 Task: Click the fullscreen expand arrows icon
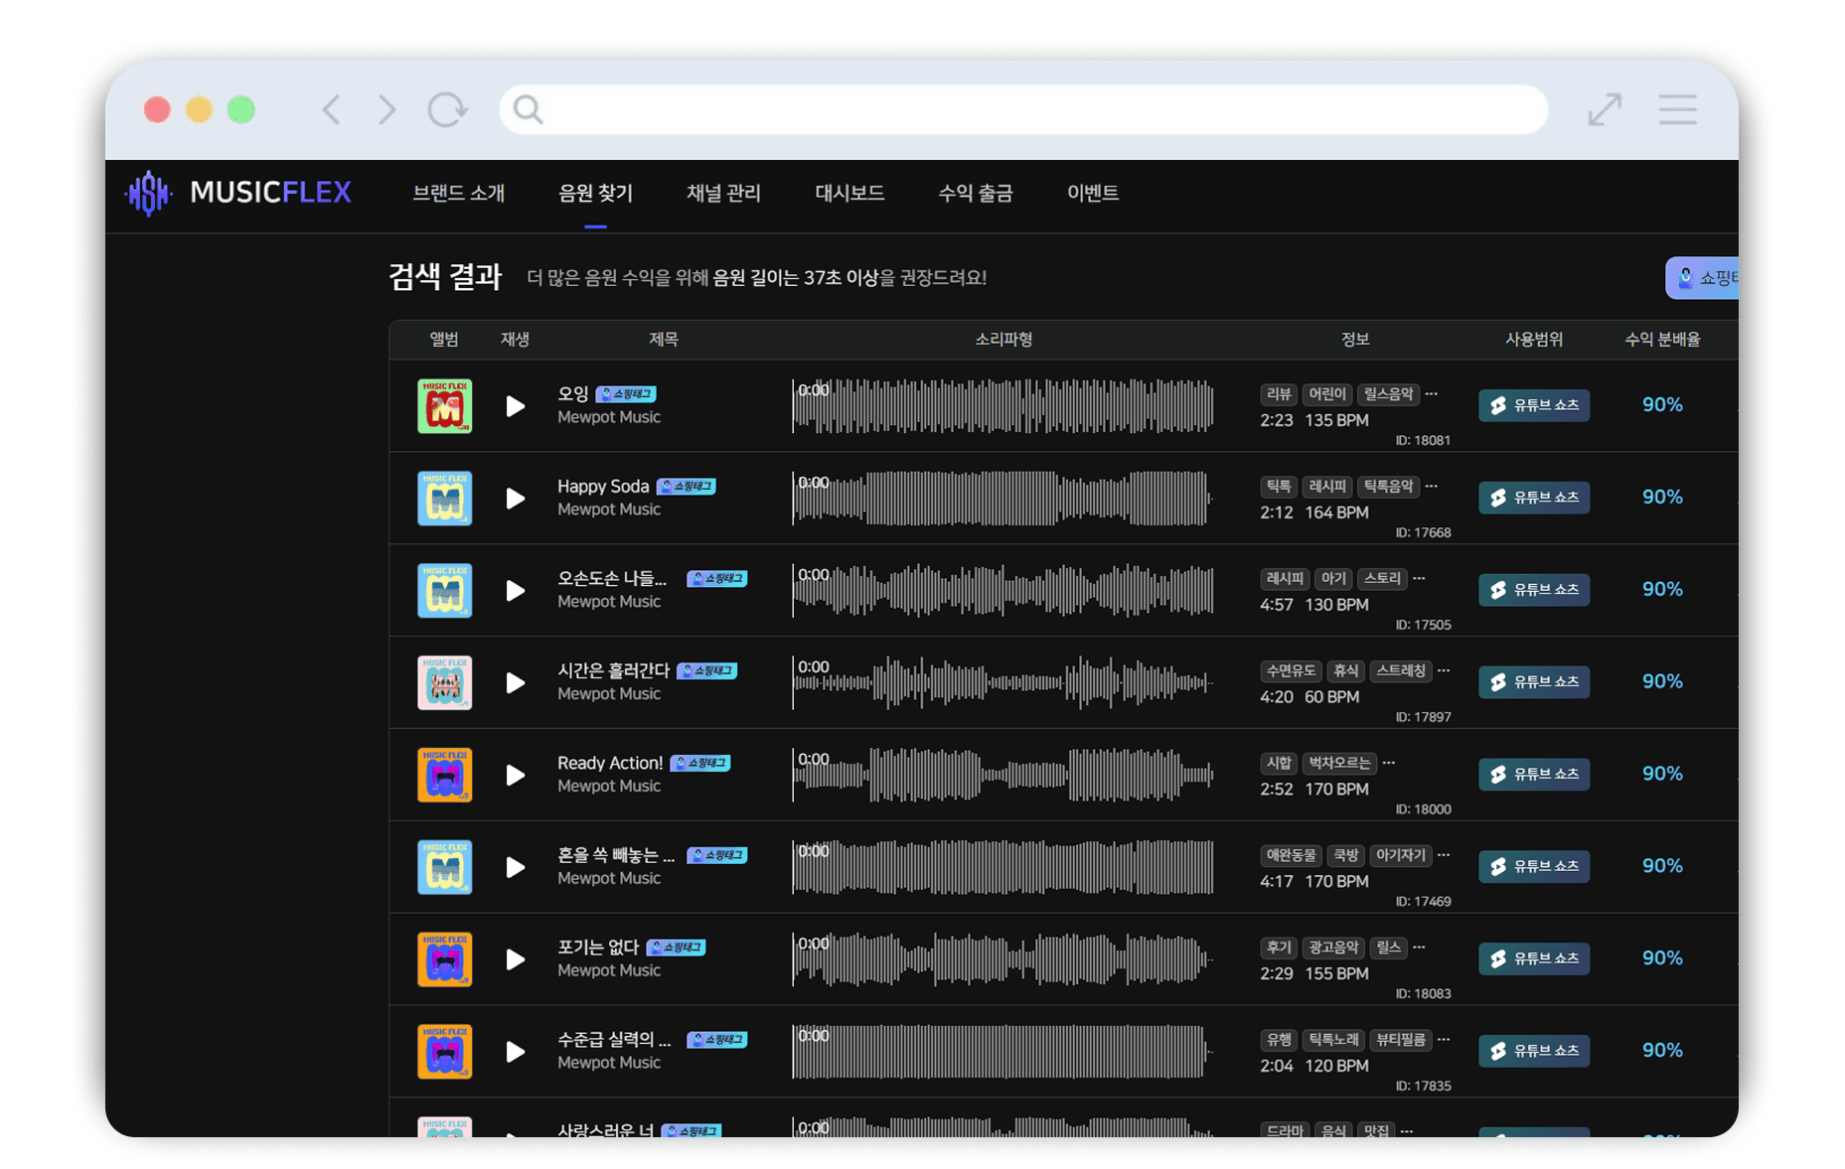pos(1605,109)
